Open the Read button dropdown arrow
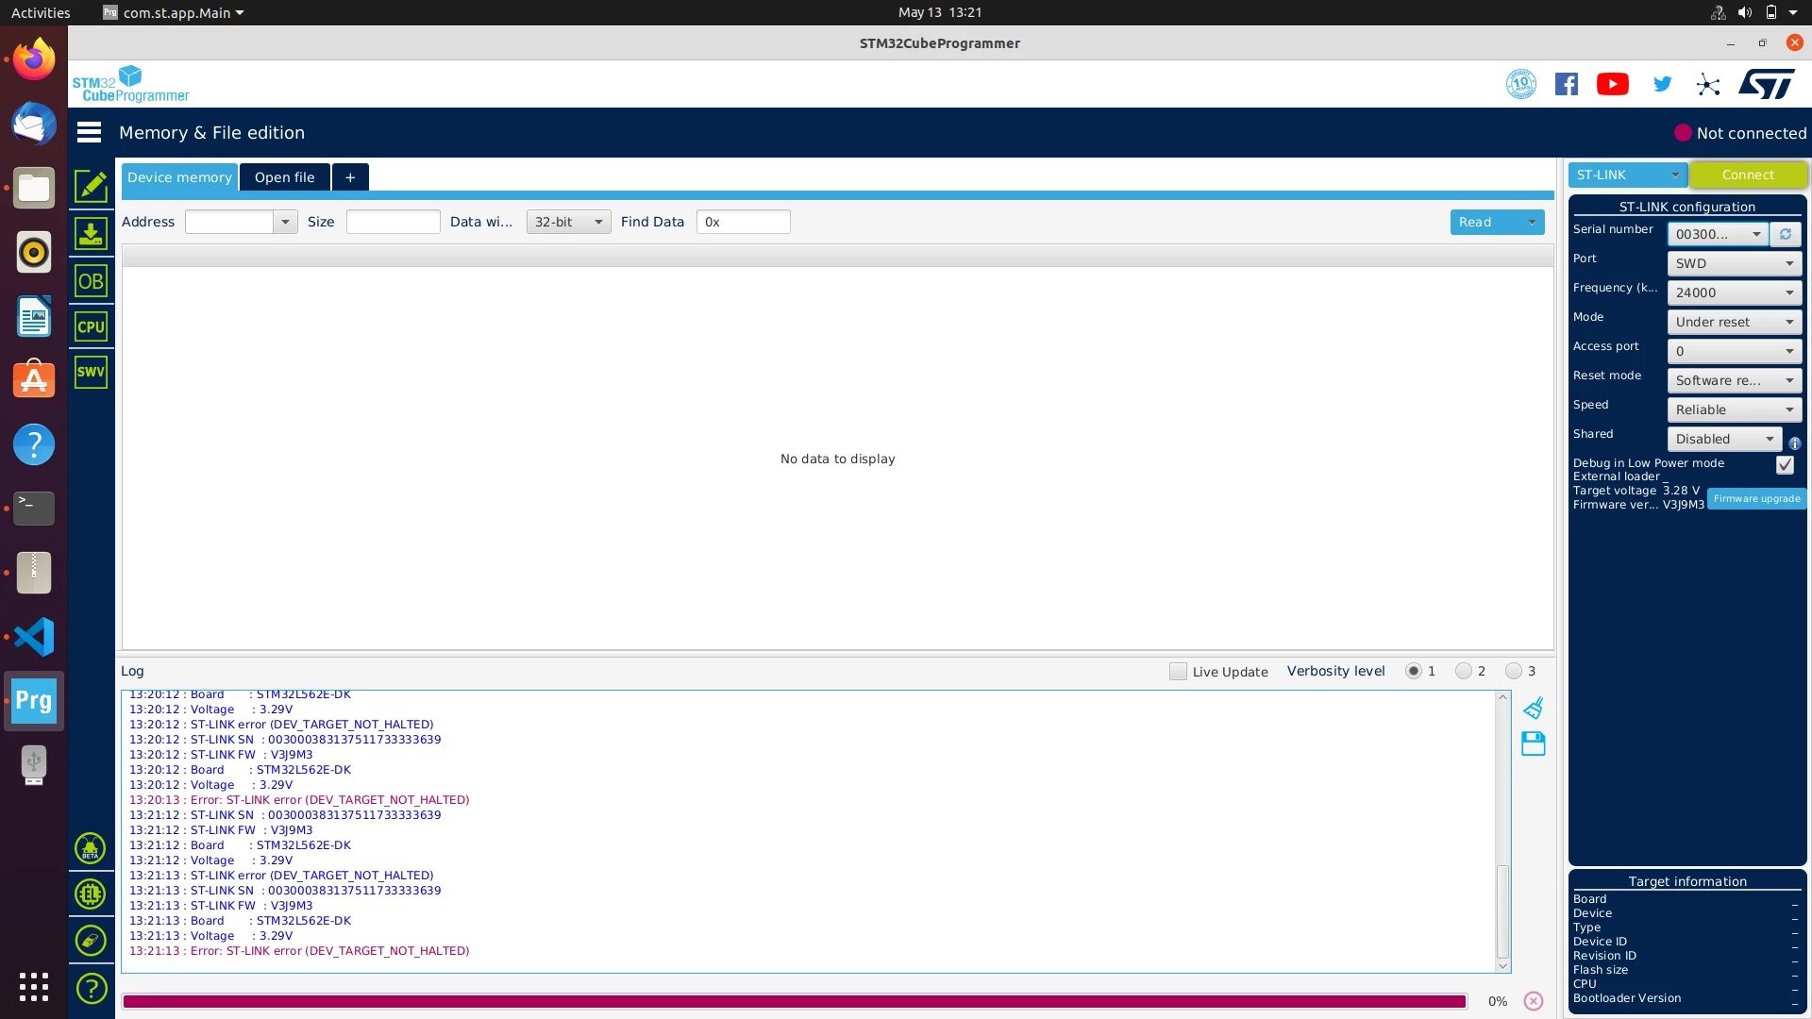This screenshot has height=1019, width=1812. click(x=1532, y=222)
